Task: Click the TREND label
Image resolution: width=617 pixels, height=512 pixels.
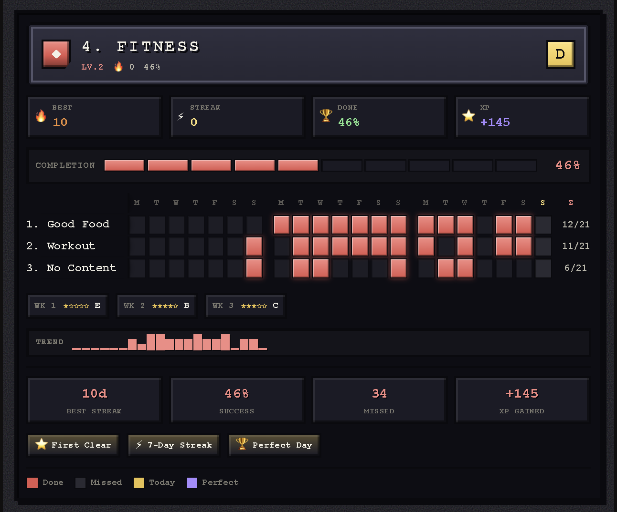Action: (x=50, y=342)
